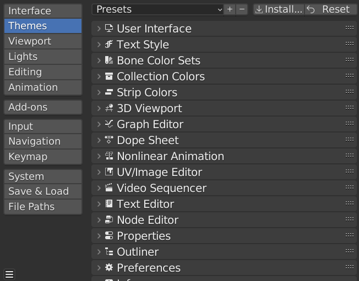Click the Text Editor document icon
The image size is (359, 281).
tap(109, 203)
